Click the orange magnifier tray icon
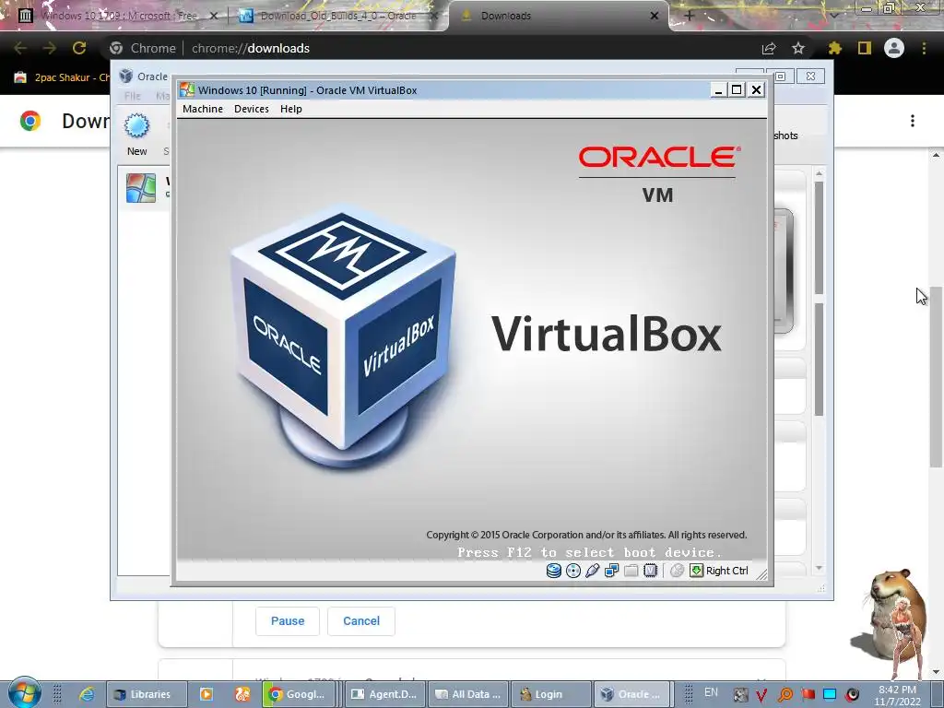 coord(785,695)
